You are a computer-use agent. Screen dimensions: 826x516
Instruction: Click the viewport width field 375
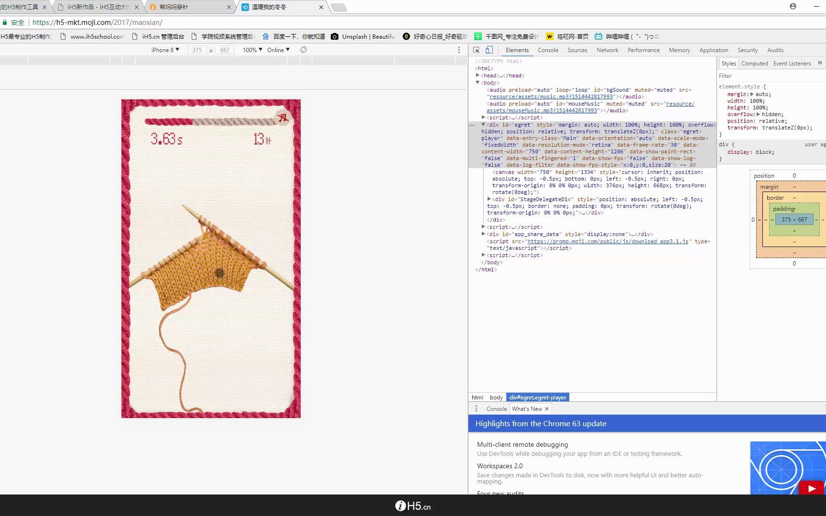click(197, 50)
